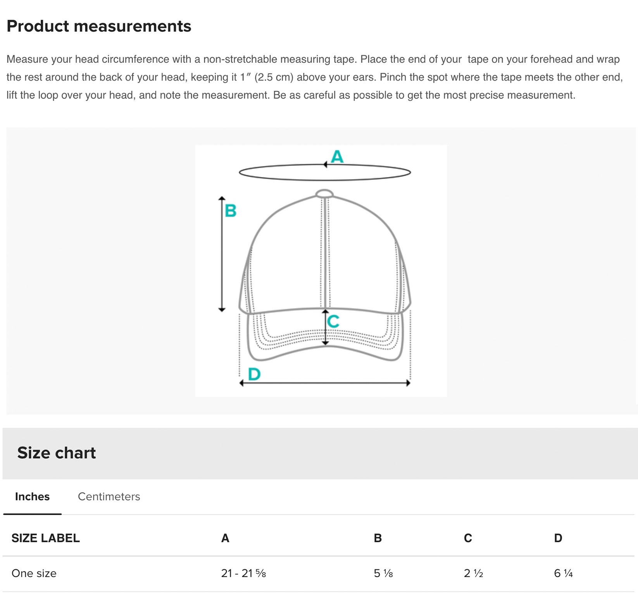
Task: Click the Product measurements heading
Action: coord(99,26)
